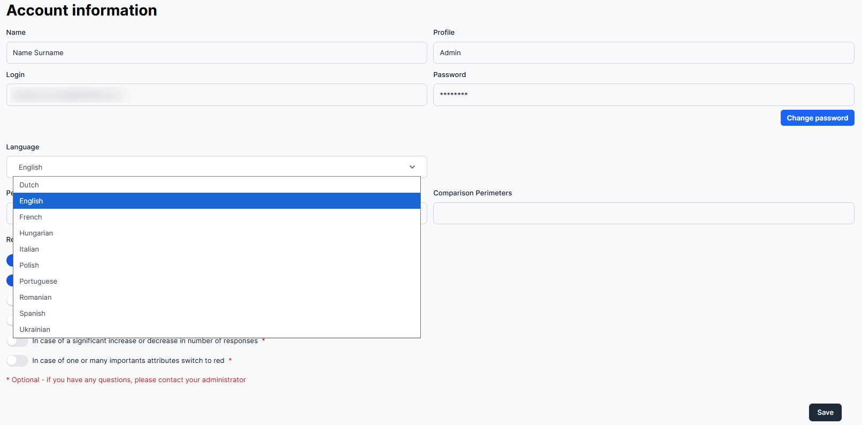Click into the Password field
This screenshot has height=425, width=862.
pyautogui.click(x=643, y=95)
